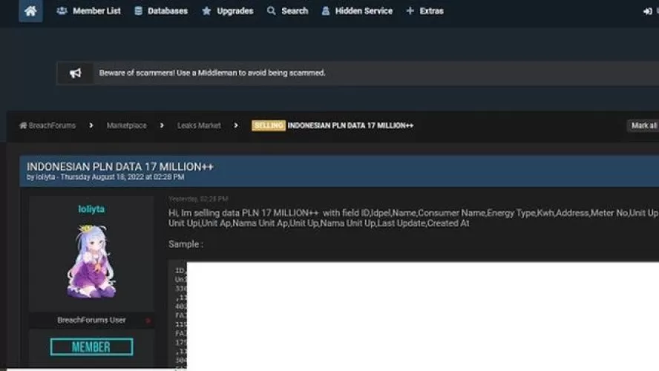Screen dimensions: 659x371
Task: Click the login arrow icon at top right
Action: [648, 11]
